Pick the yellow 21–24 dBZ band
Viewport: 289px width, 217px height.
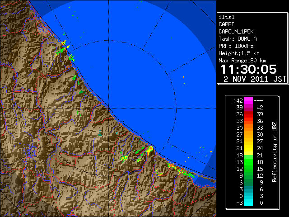(248, 148)
